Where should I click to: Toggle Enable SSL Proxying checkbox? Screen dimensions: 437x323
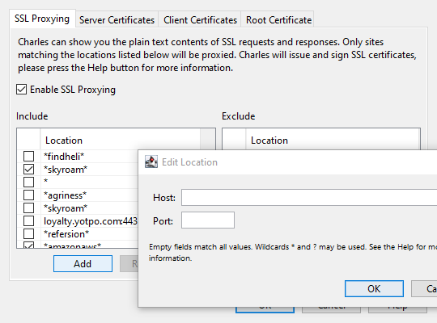(22, 90)
